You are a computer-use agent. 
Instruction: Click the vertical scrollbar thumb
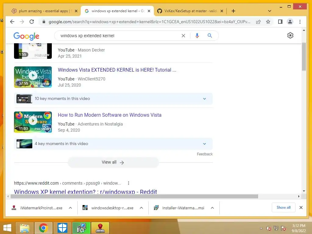pyautogui.click(x=304, y=57)
